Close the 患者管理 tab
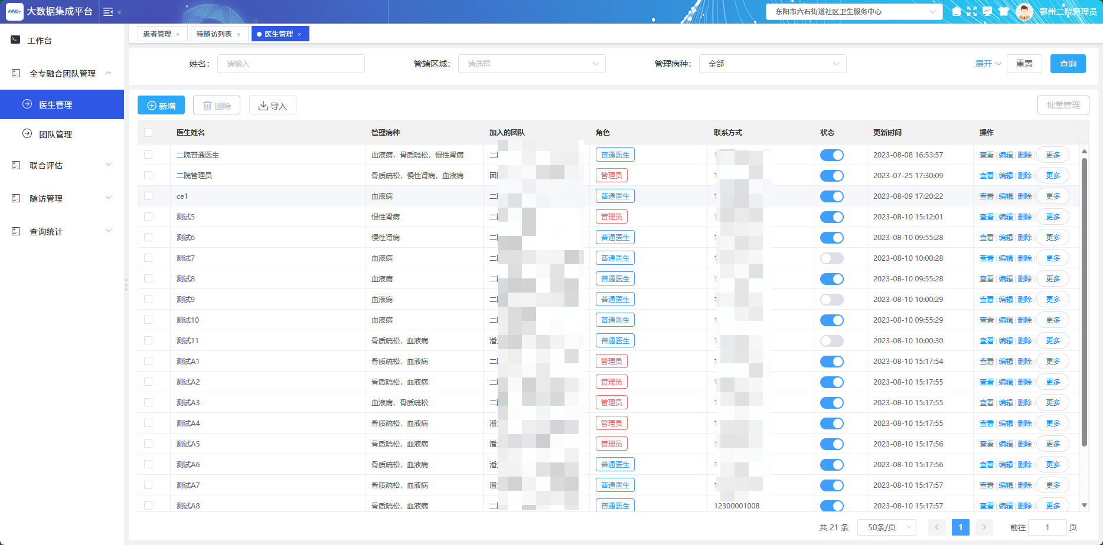Screen dimensions: 1103x545 (178, 34)
